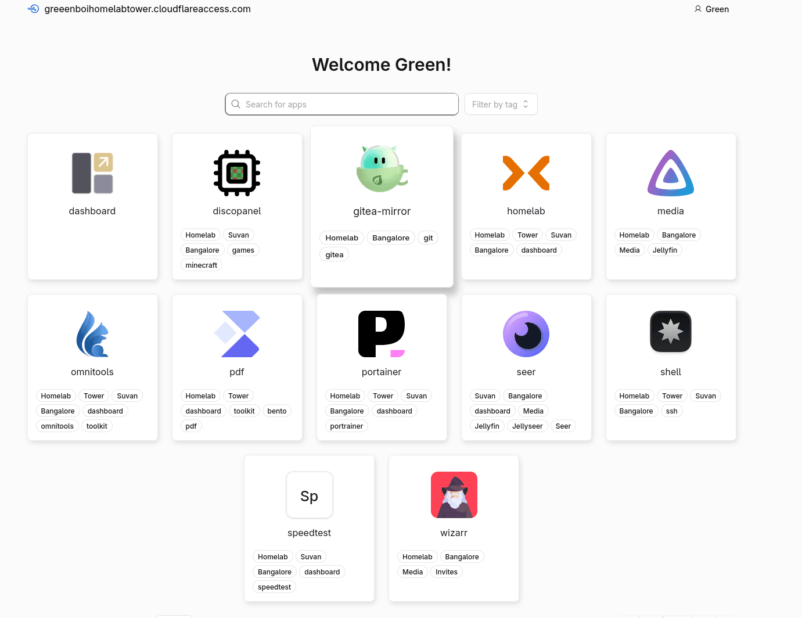Select the Seer tag on seer card
802x618 pixels.
point(563,426)
